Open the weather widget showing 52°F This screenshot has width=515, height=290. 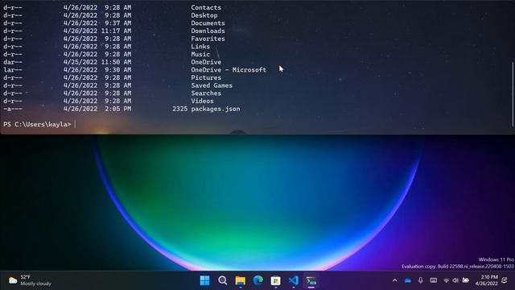coord(30,280)
